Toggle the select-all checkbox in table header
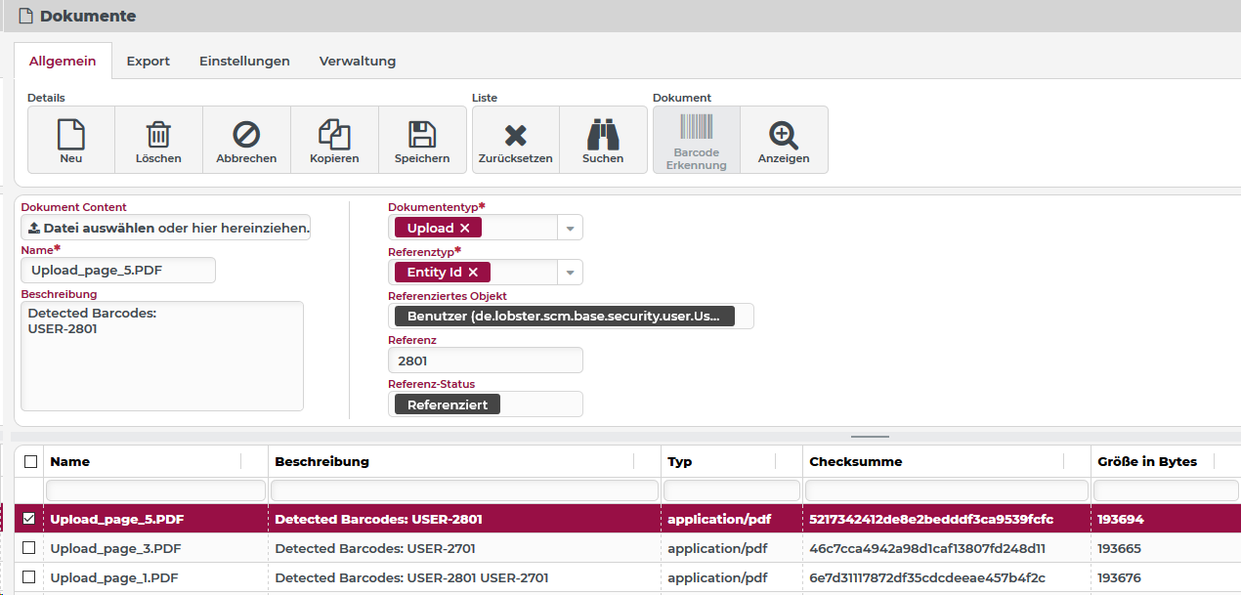1241x595 pixels. pyautogui.click(x=30, y=461)
